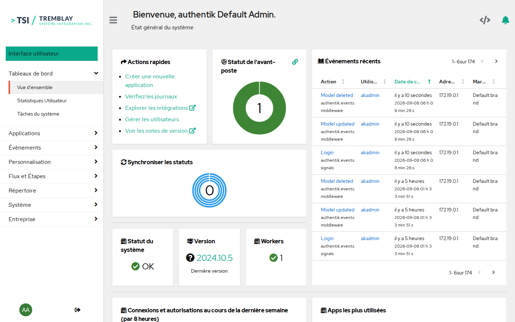
Task: Open the API drawer code icon
Action: tap(485, 20)
